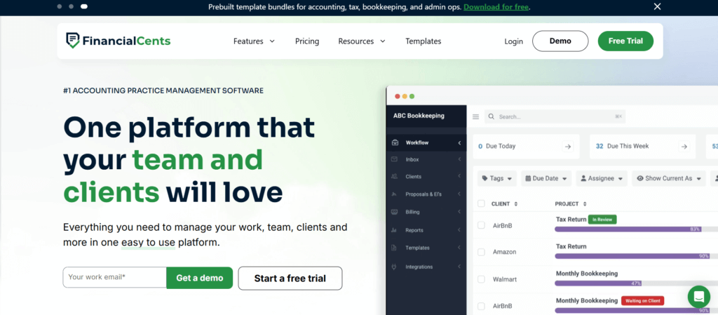
Task: Go to the Pricing menu item
Action: [307, 41]
